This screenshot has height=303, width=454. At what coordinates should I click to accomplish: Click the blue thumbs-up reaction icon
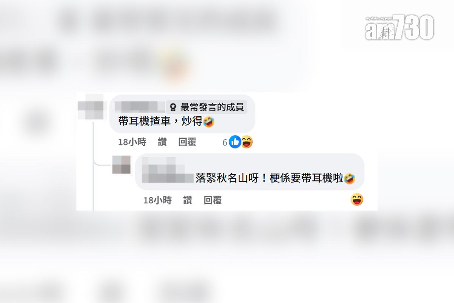pos(235,142)
